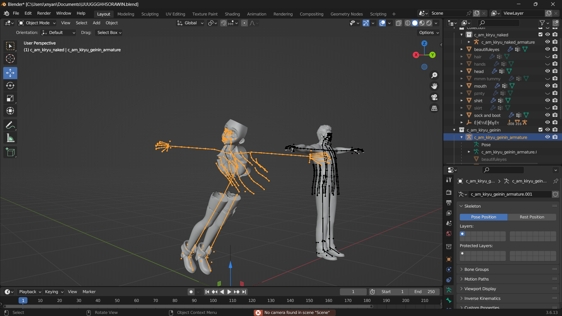562x316 pixels.
Task: Hide the shirt object in outliner
Action: (547, 100)
